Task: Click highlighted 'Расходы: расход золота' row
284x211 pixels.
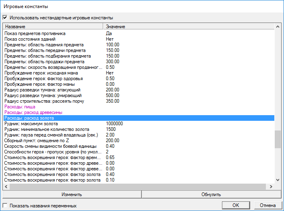Action: coord(139,118)
